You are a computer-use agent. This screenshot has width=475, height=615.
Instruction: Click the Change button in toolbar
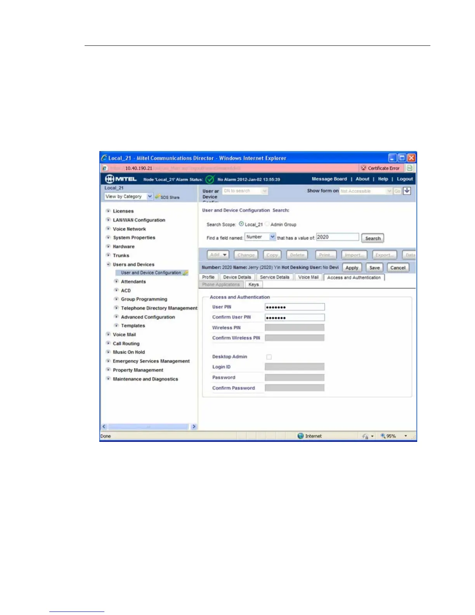tap(246, 255)
